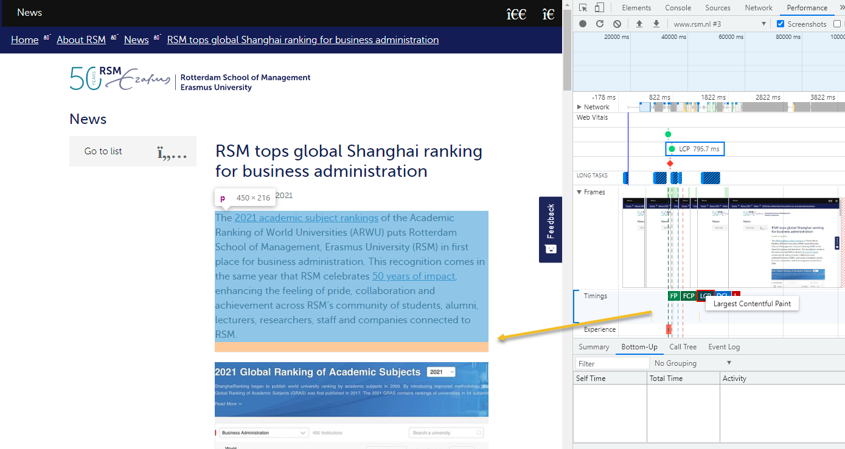Image resolution: width=845 pixels, height=449 pixels.
Task: Click the reload and profile page icon
Action: point(600,24)
